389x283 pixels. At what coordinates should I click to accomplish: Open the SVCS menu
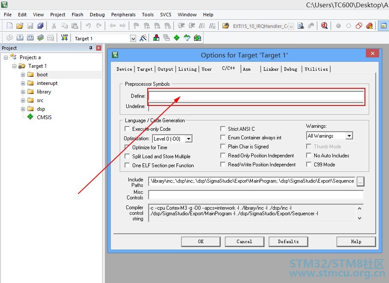click(x=166, y=15)
